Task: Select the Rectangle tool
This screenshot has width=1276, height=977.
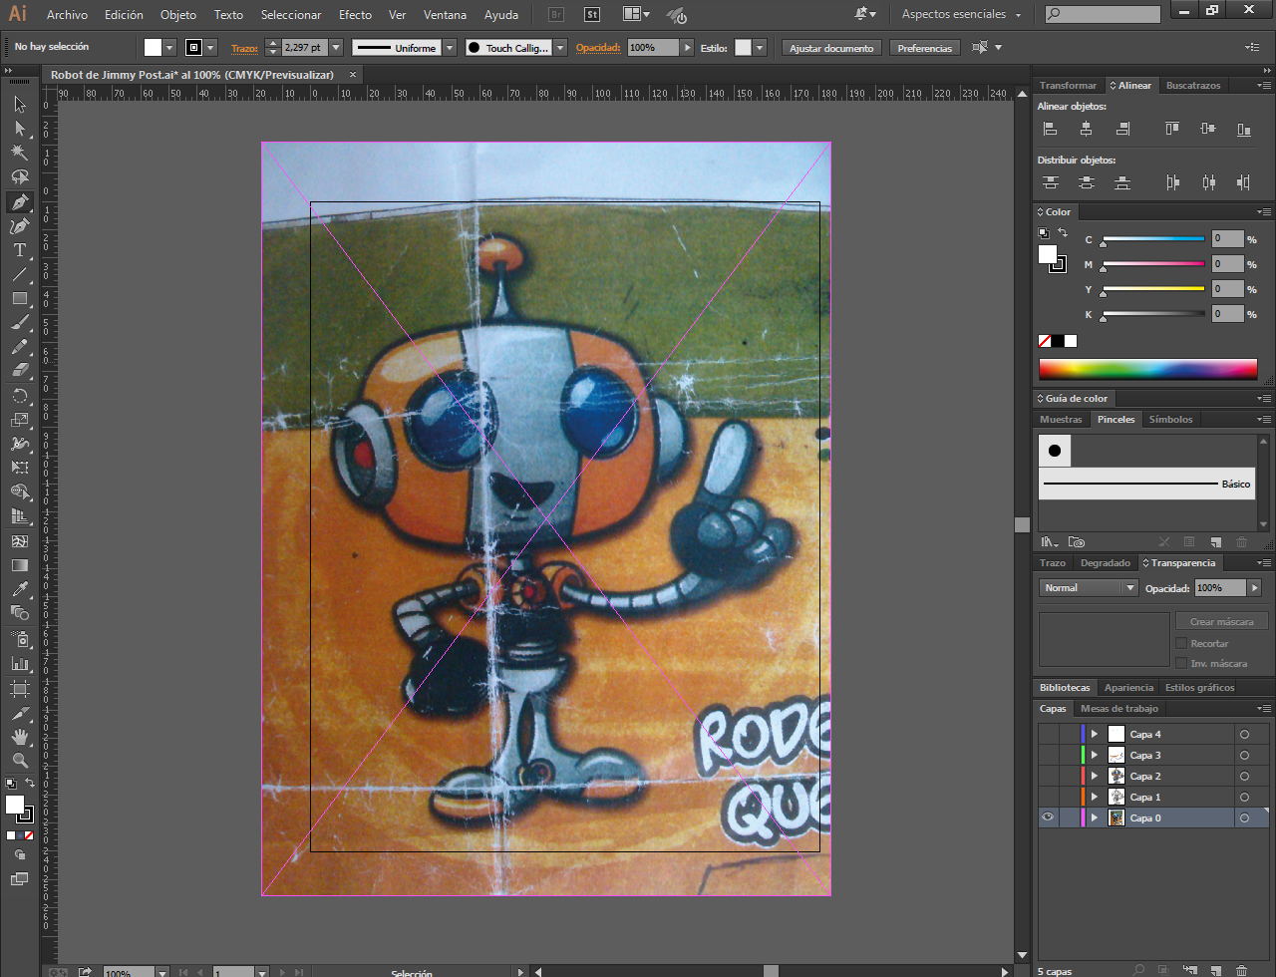Action: pos(19,298)
